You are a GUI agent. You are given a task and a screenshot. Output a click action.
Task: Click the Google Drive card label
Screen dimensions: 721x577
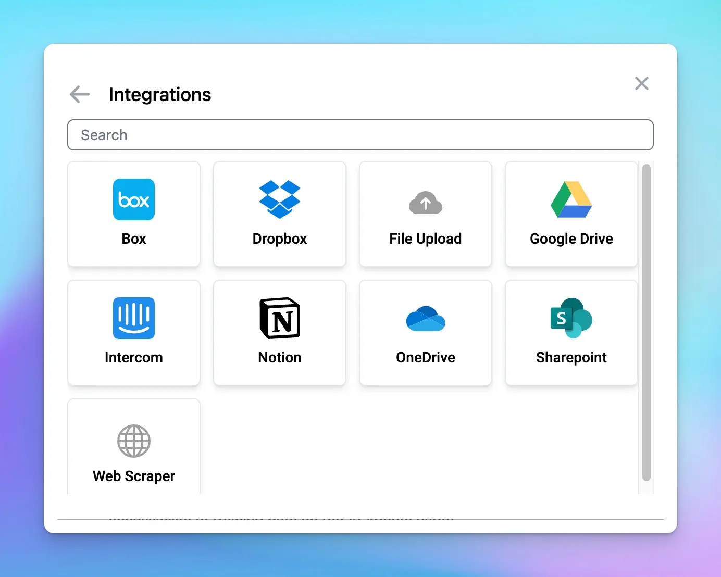pyautogui.click(x=571, y=239)
